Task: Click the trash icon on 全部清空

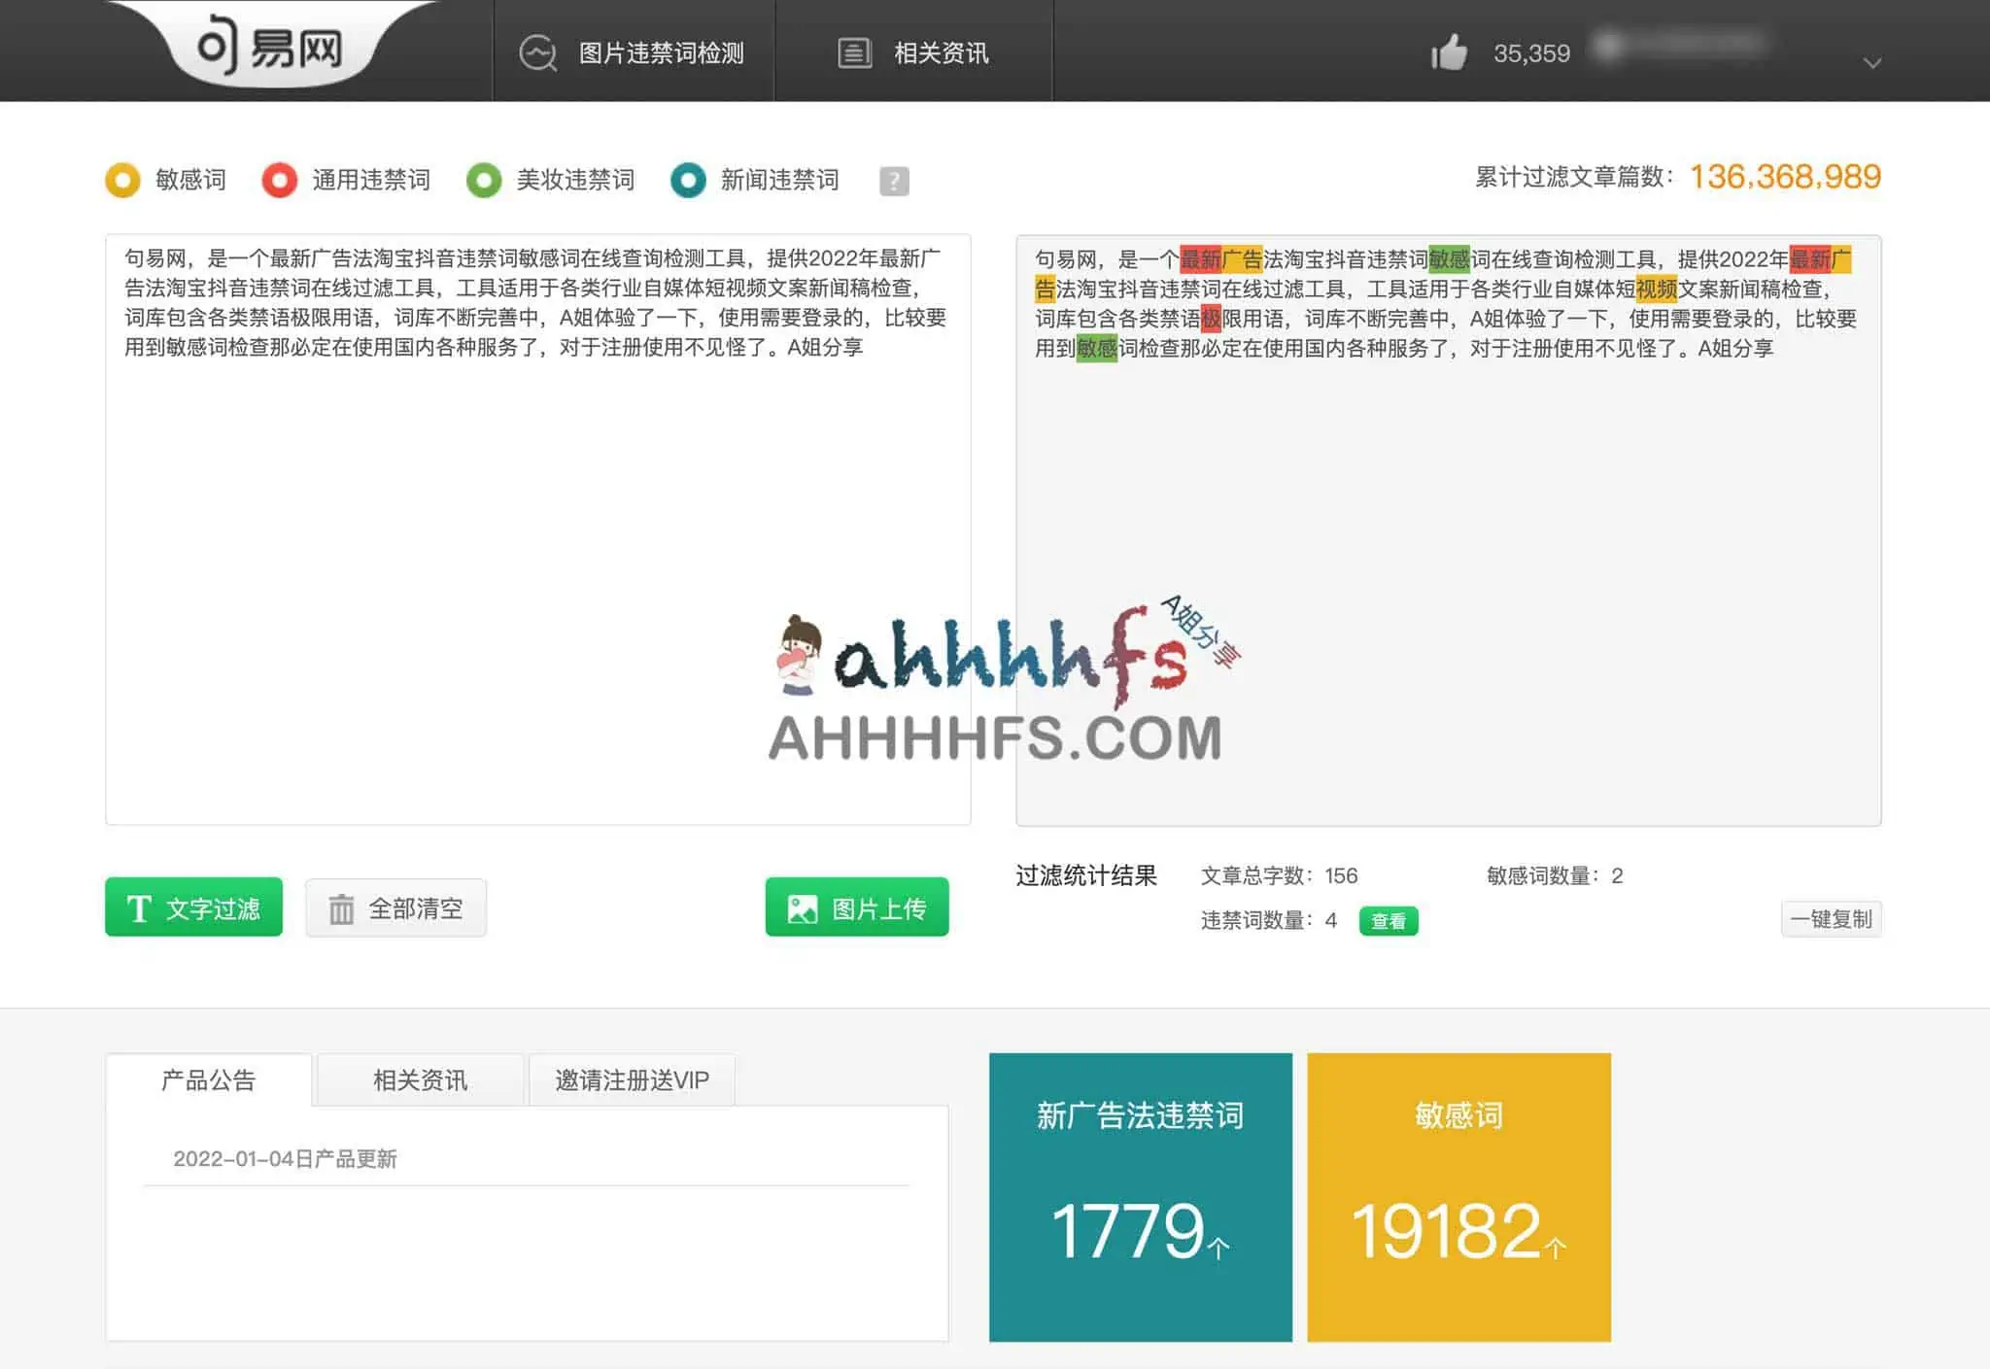Action: 339,907
